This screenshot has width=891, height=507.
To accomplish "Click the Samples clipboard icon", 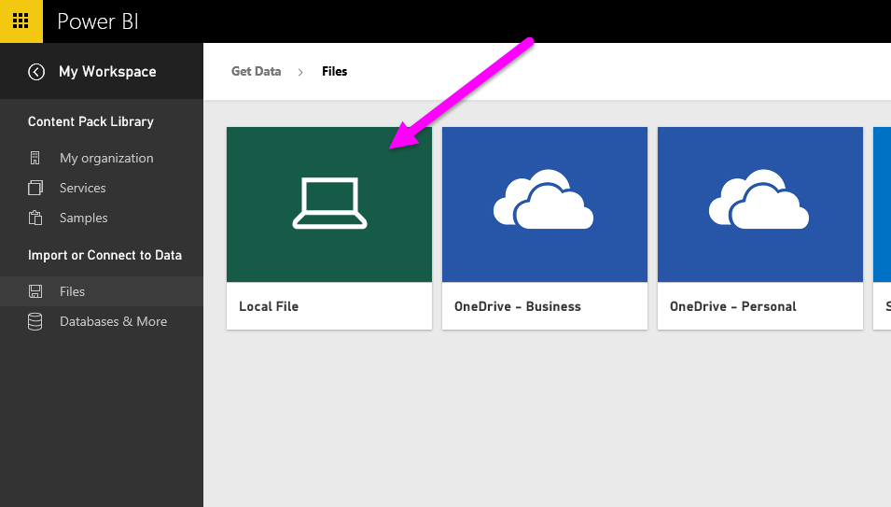I will (35, 218).
